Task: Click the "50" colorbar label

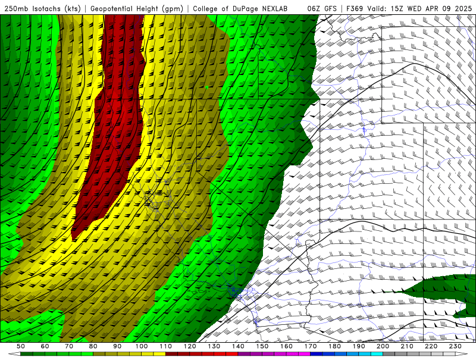Action: tap(21, 346)
